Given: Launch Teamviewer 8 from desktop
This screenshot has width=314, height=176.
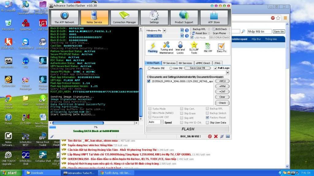Looking at the screenshot, I should [26, 44].
